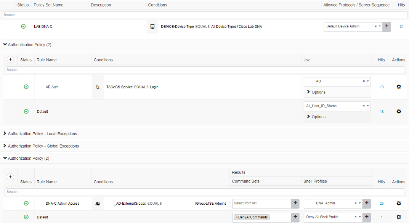Viewport: 409px width, 223px height.
Task: Open All_User_ID_Stores dropdown
Action: tap(368, 106)
